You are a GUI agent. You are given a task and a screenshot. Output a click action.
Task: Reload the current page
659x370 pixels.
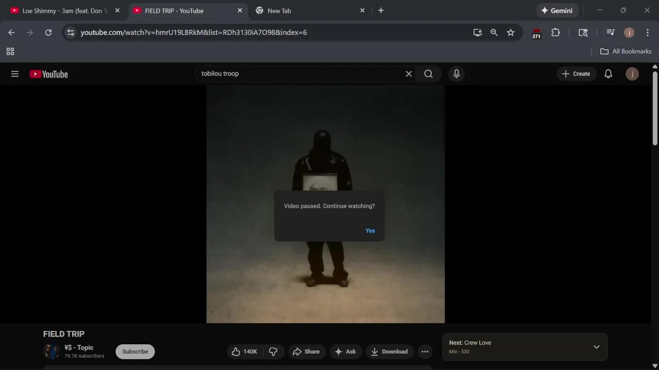click(x=48, y=32)
